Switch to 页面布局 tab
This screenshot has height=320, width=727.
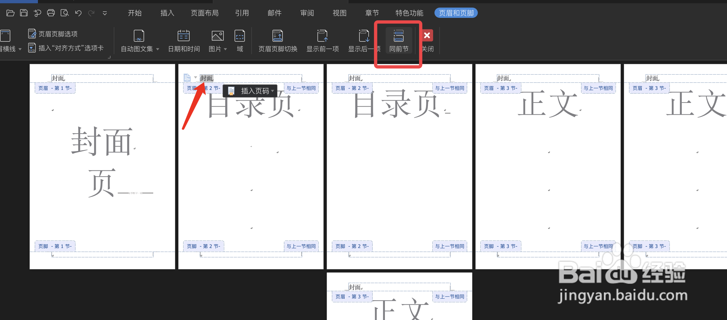click(204, 13)
